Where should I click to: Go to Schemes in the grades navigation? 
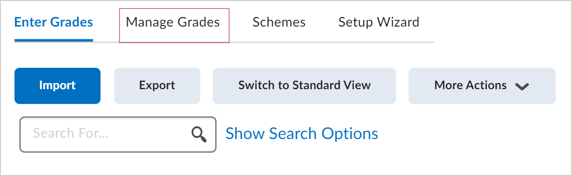279,22
